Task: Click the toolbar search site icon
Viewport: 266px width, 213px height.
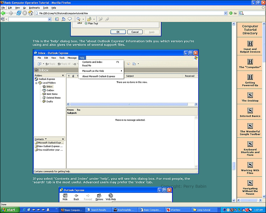Action: click(x=64, y=19)
